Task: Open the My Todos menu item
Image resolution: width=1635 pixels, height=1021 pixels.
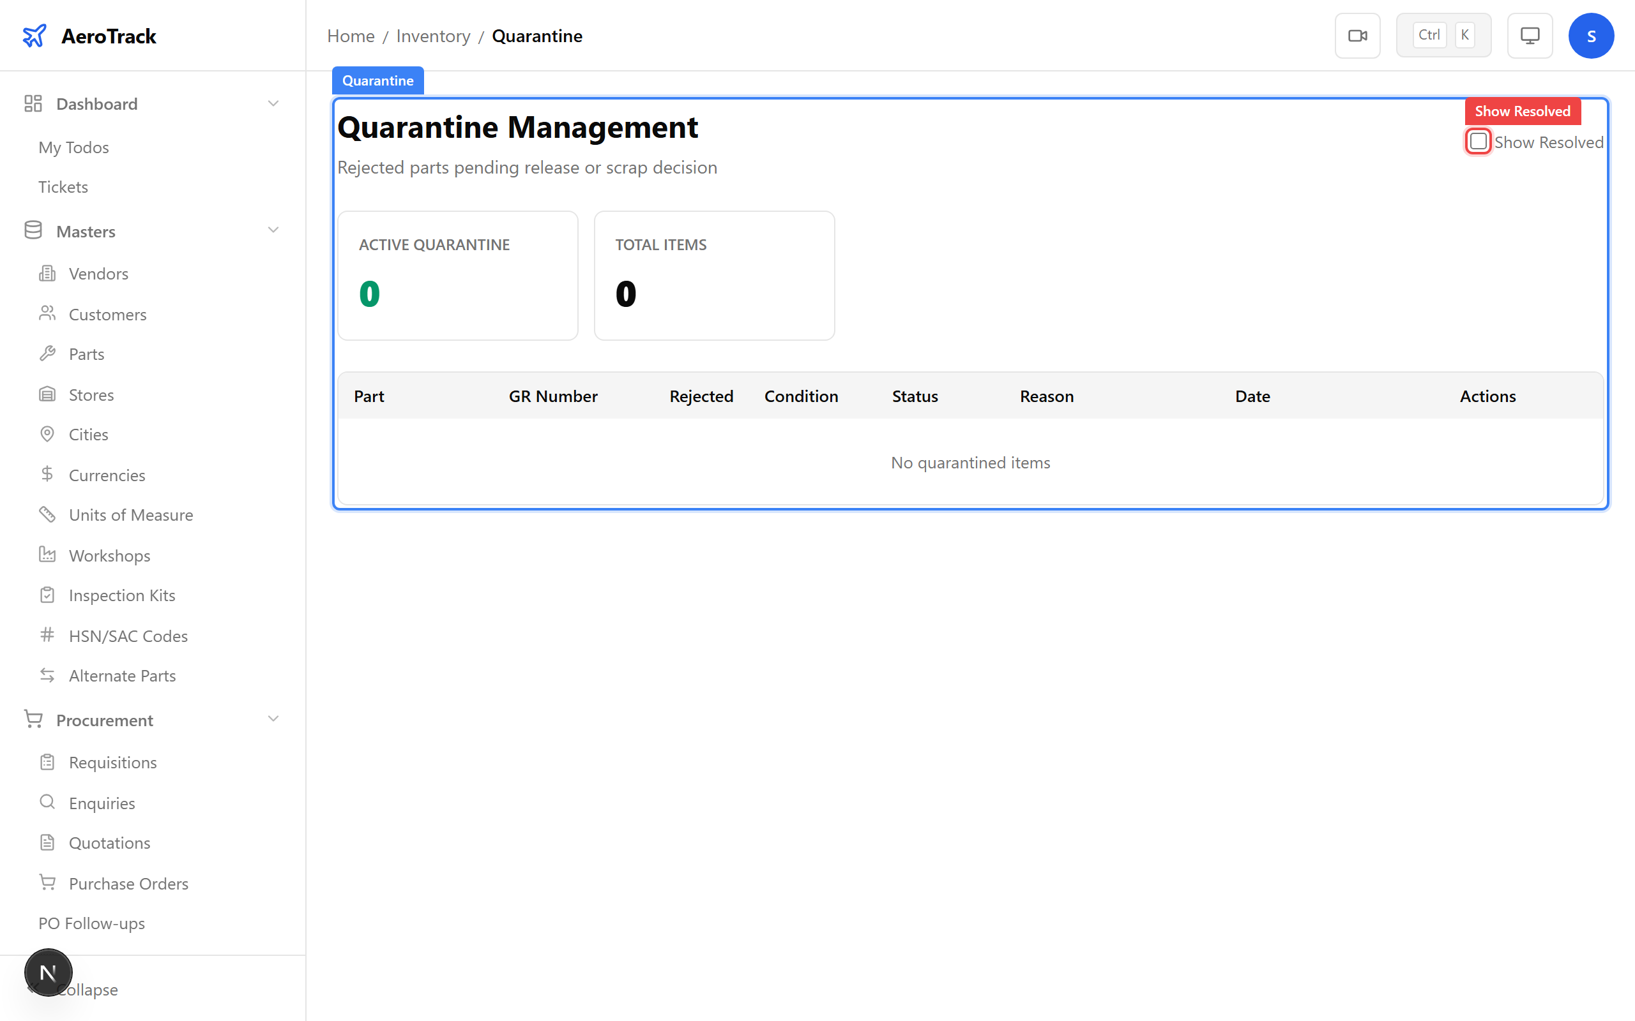Action: pos(73,147)
